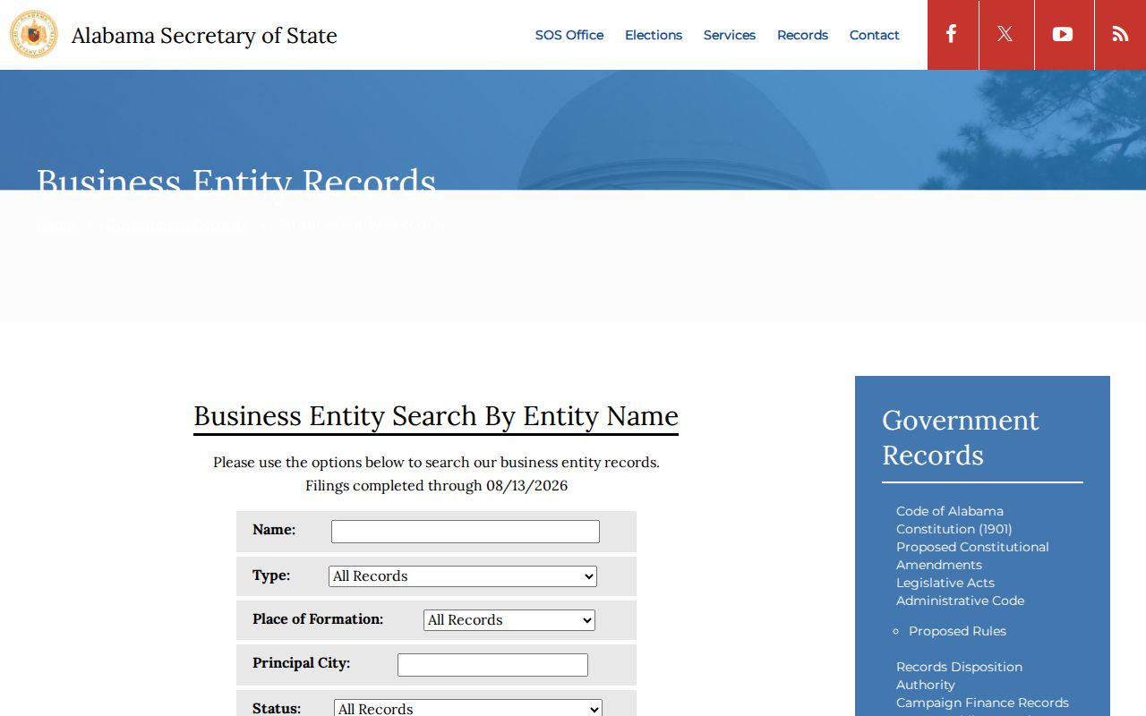1146x716 pixels.
Task: Expand the Status dropdown
Action: click(x=468, y=708)
